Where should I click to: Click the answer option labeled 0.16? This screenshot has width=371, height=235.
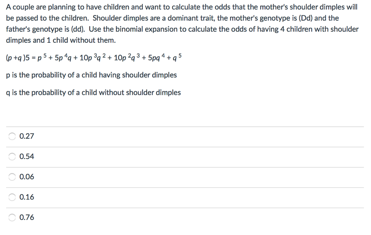[26, 197]
